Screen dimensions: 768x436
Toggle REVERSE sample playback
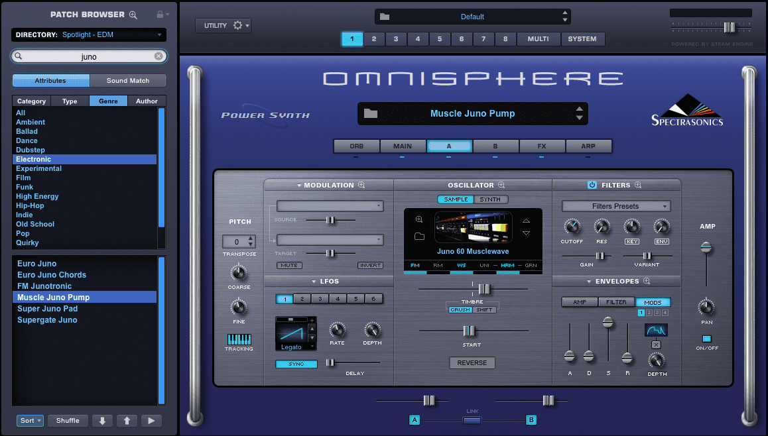(472, 362)
